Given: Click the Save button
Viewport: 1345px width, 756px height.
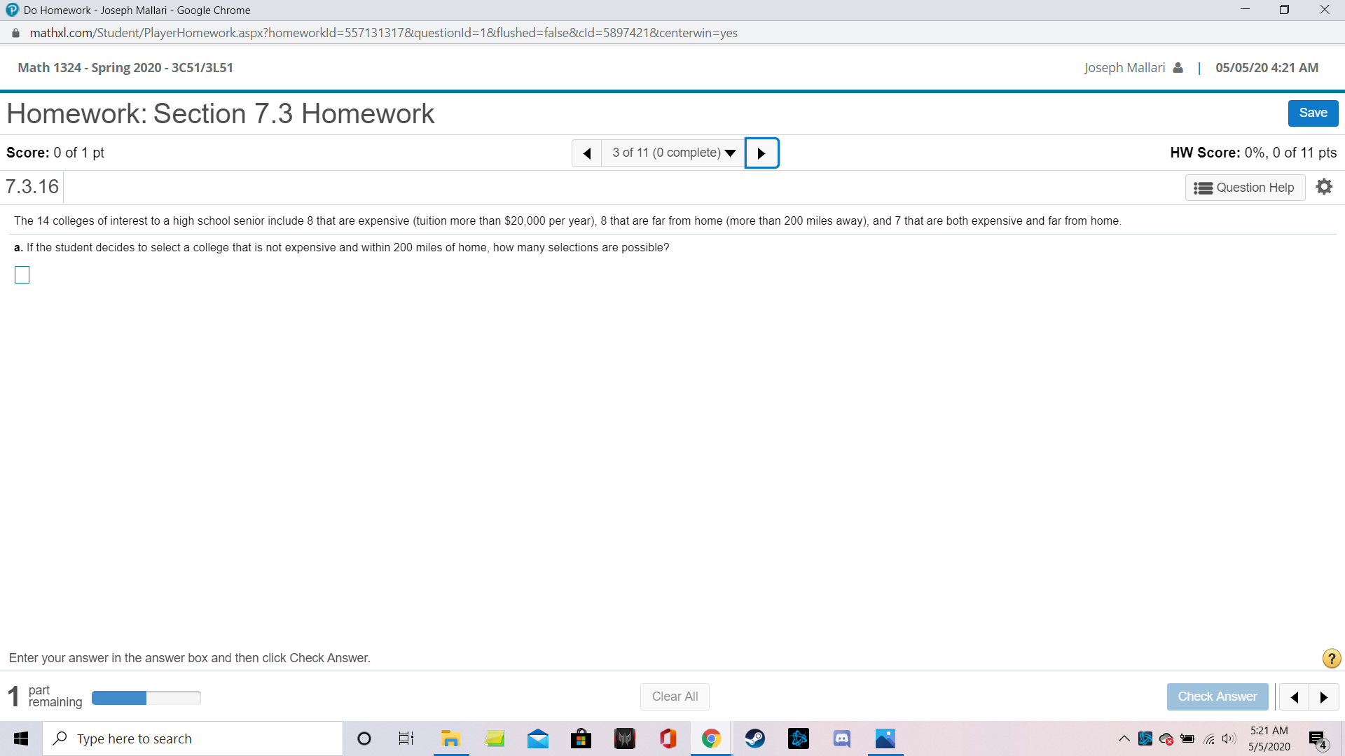Looking at the screenshot, I should click(1312, 113).
